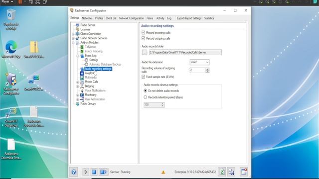Screen dimensions: 319x179
Task: Click the save configuration icon button
Action: [x=231, y=172]
